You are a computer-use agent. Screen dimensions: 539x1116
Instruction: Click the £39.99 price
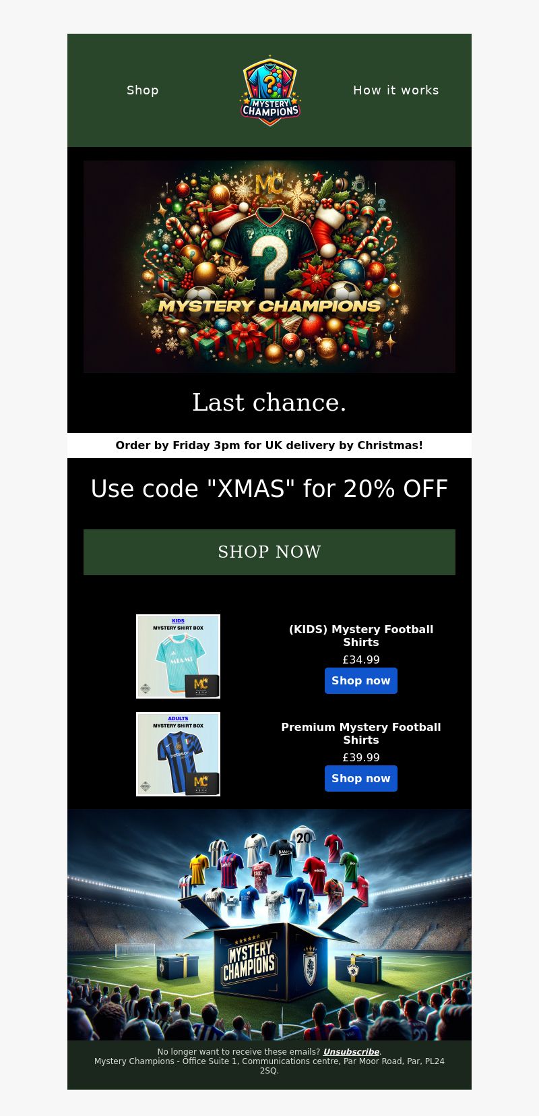click(361, 758)
